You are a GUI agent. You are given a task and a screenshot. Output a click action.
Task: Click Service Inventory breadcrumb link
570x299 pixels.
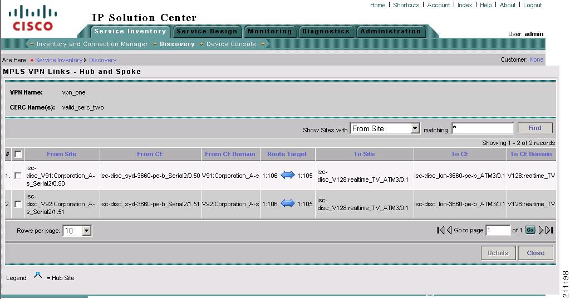coord(59,60)
